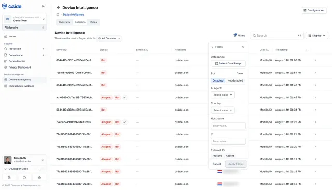Click device ID starting with 7e8418fed
This screenshot has height=190, width=332.
[x=74, y=73]
